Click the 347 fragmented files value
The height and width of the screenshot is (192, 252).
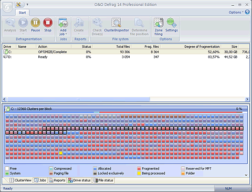point(156,57)
